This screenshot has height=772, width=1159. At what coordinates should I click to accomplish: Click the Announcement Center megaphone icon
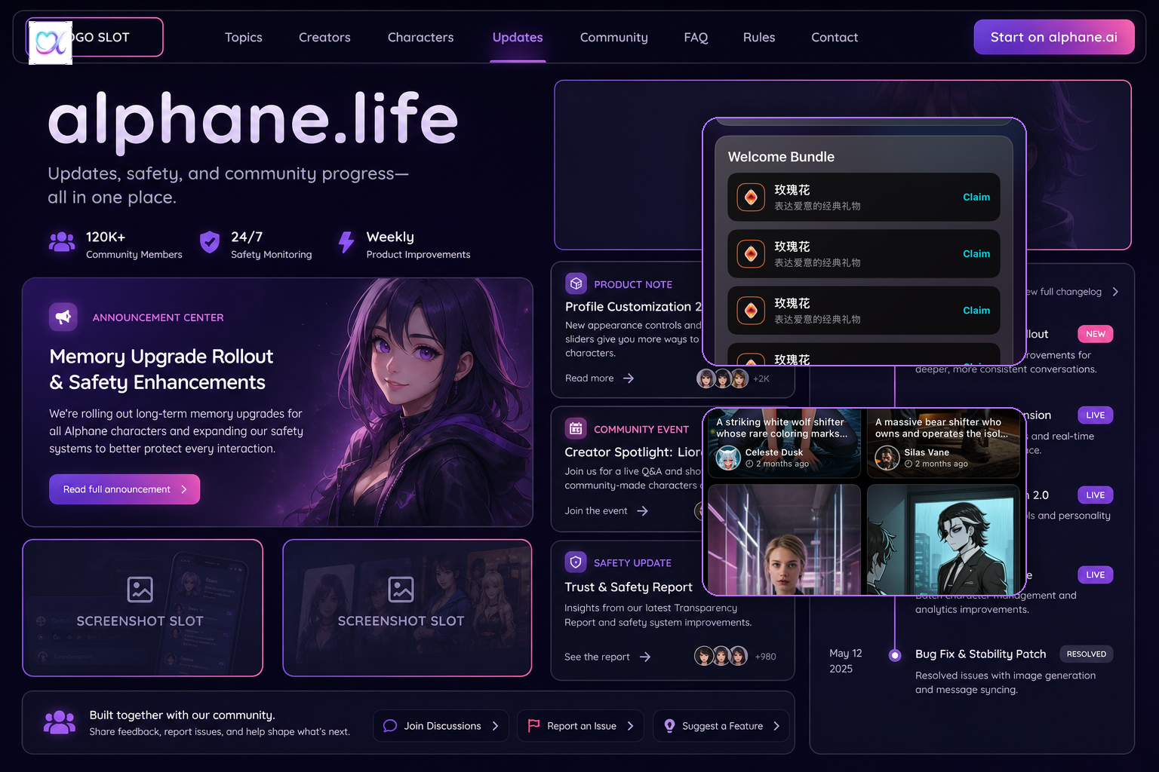point(63,317)
